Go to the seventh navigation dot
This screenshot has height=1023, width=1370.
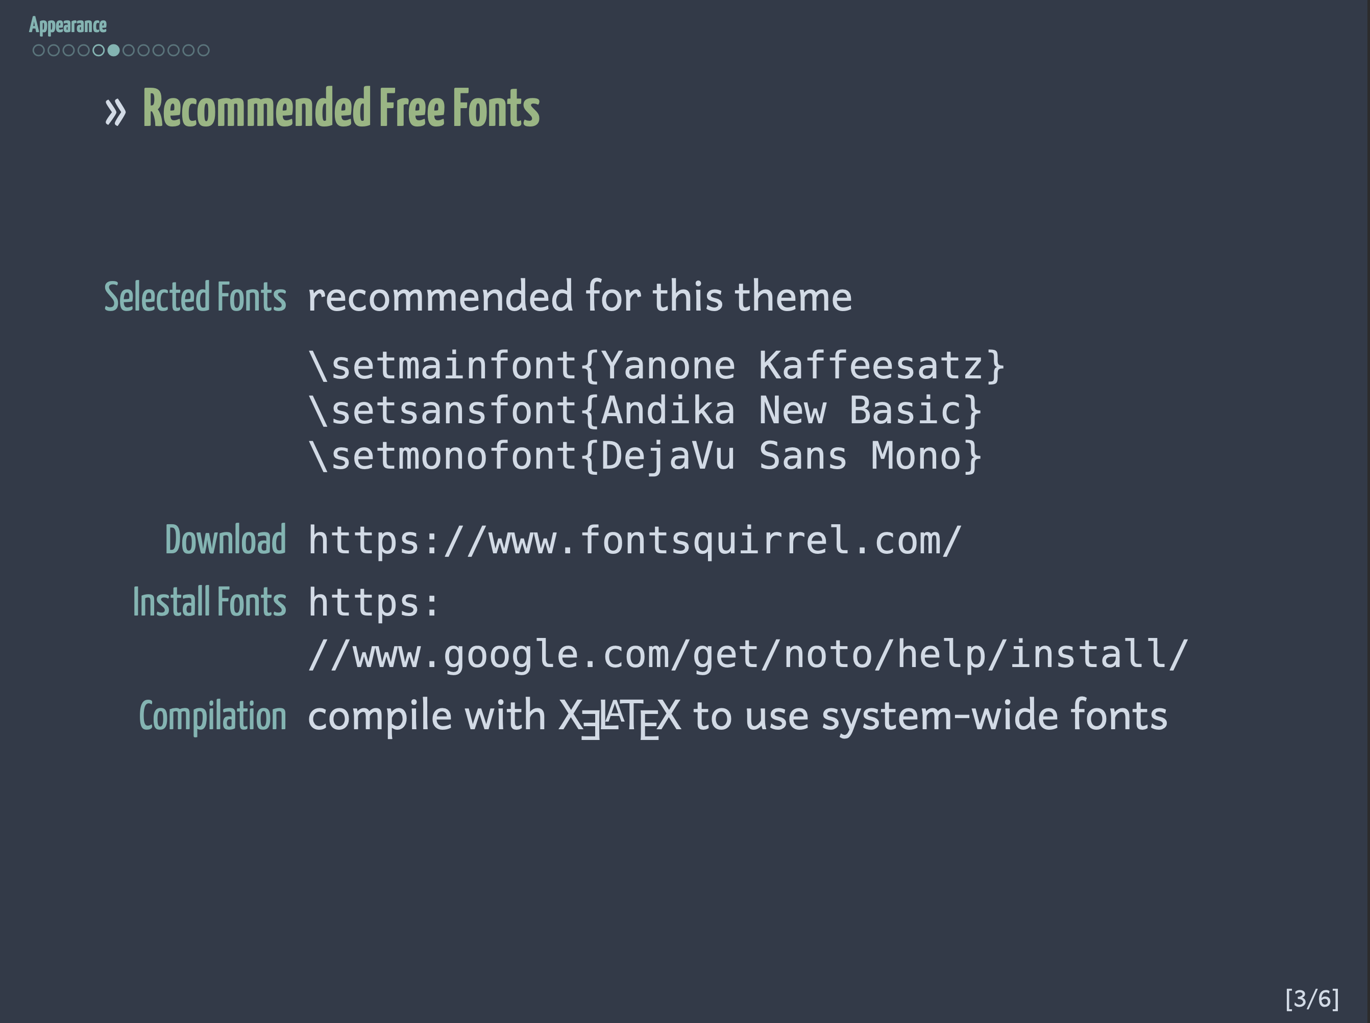click(x=128, y=51)
